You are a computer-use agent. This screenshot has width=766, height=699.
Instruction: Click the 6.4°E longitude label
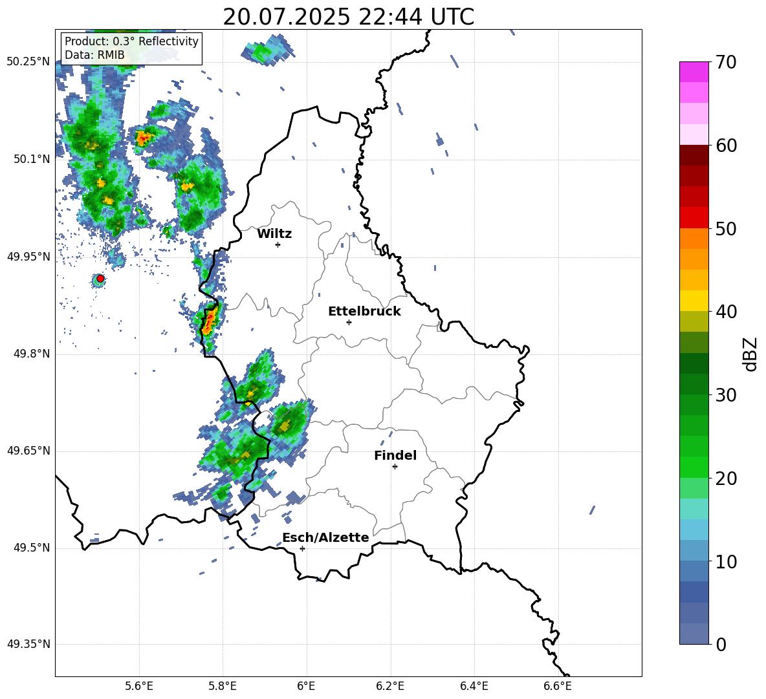474,687
